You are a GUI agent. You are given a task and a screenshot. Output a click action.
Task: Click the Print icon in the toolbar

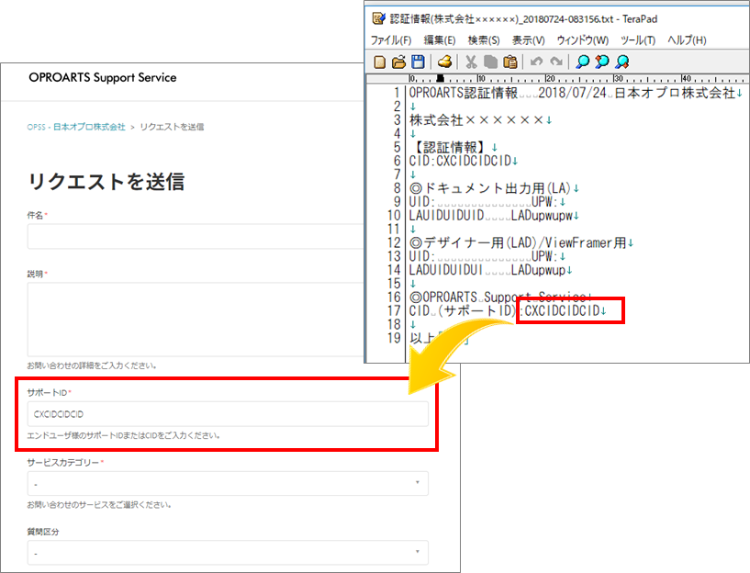(444, 62)
